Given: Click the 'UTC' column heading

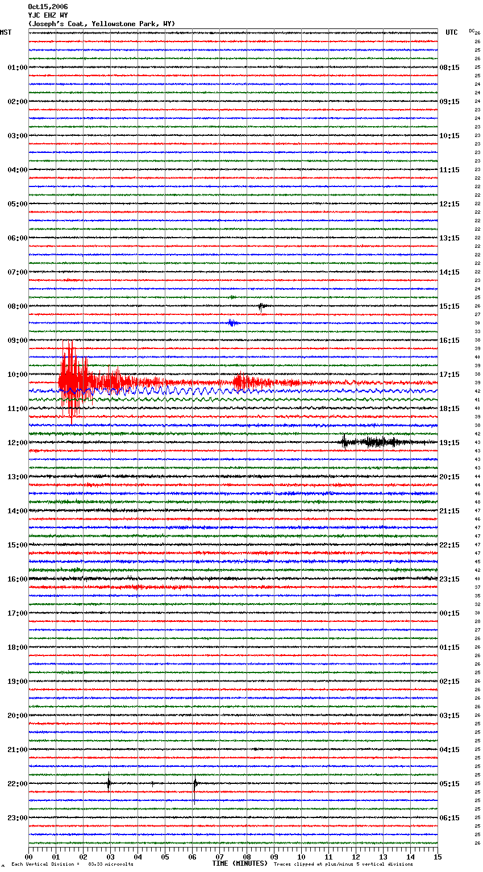Looking at the screenshot, I should click(x=452, y=32).
